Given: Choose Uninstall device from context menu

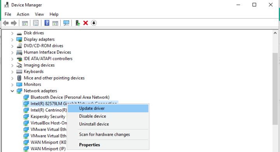Looking at the screenshot, I should (108, 124).
